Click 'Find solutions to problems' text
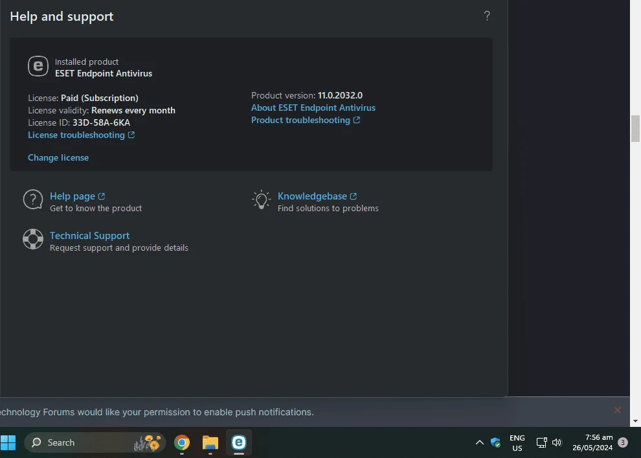 tap(328, 208)
